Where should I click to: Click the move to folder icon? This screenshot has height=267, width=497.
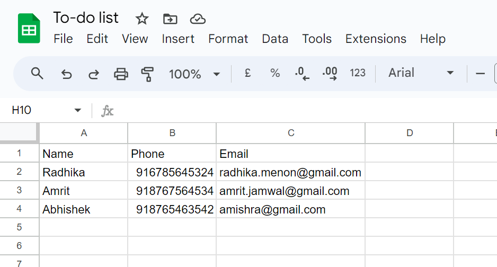click(170, 19)
